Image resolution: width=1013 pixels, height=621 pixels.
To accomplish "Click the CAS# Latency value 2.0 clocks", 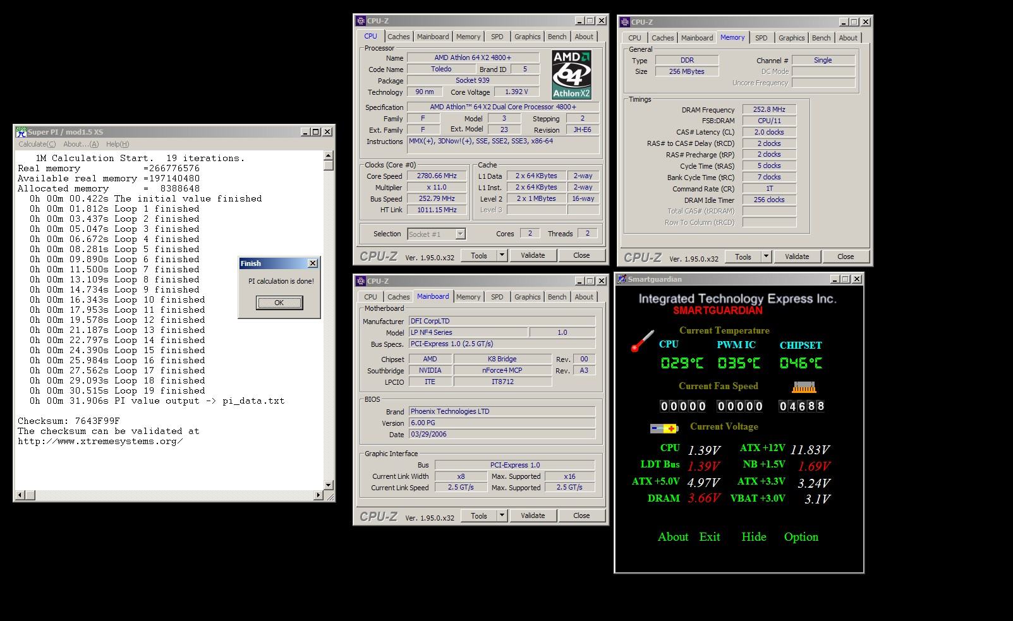I will [x=769, y=132].
